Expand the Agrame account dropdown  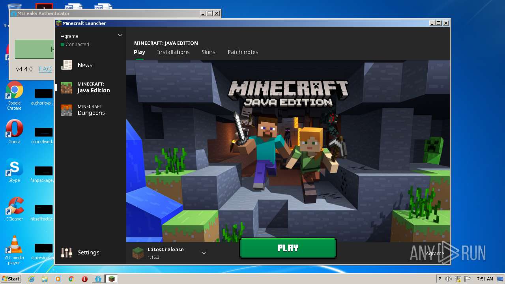click(x=120, y=35)
